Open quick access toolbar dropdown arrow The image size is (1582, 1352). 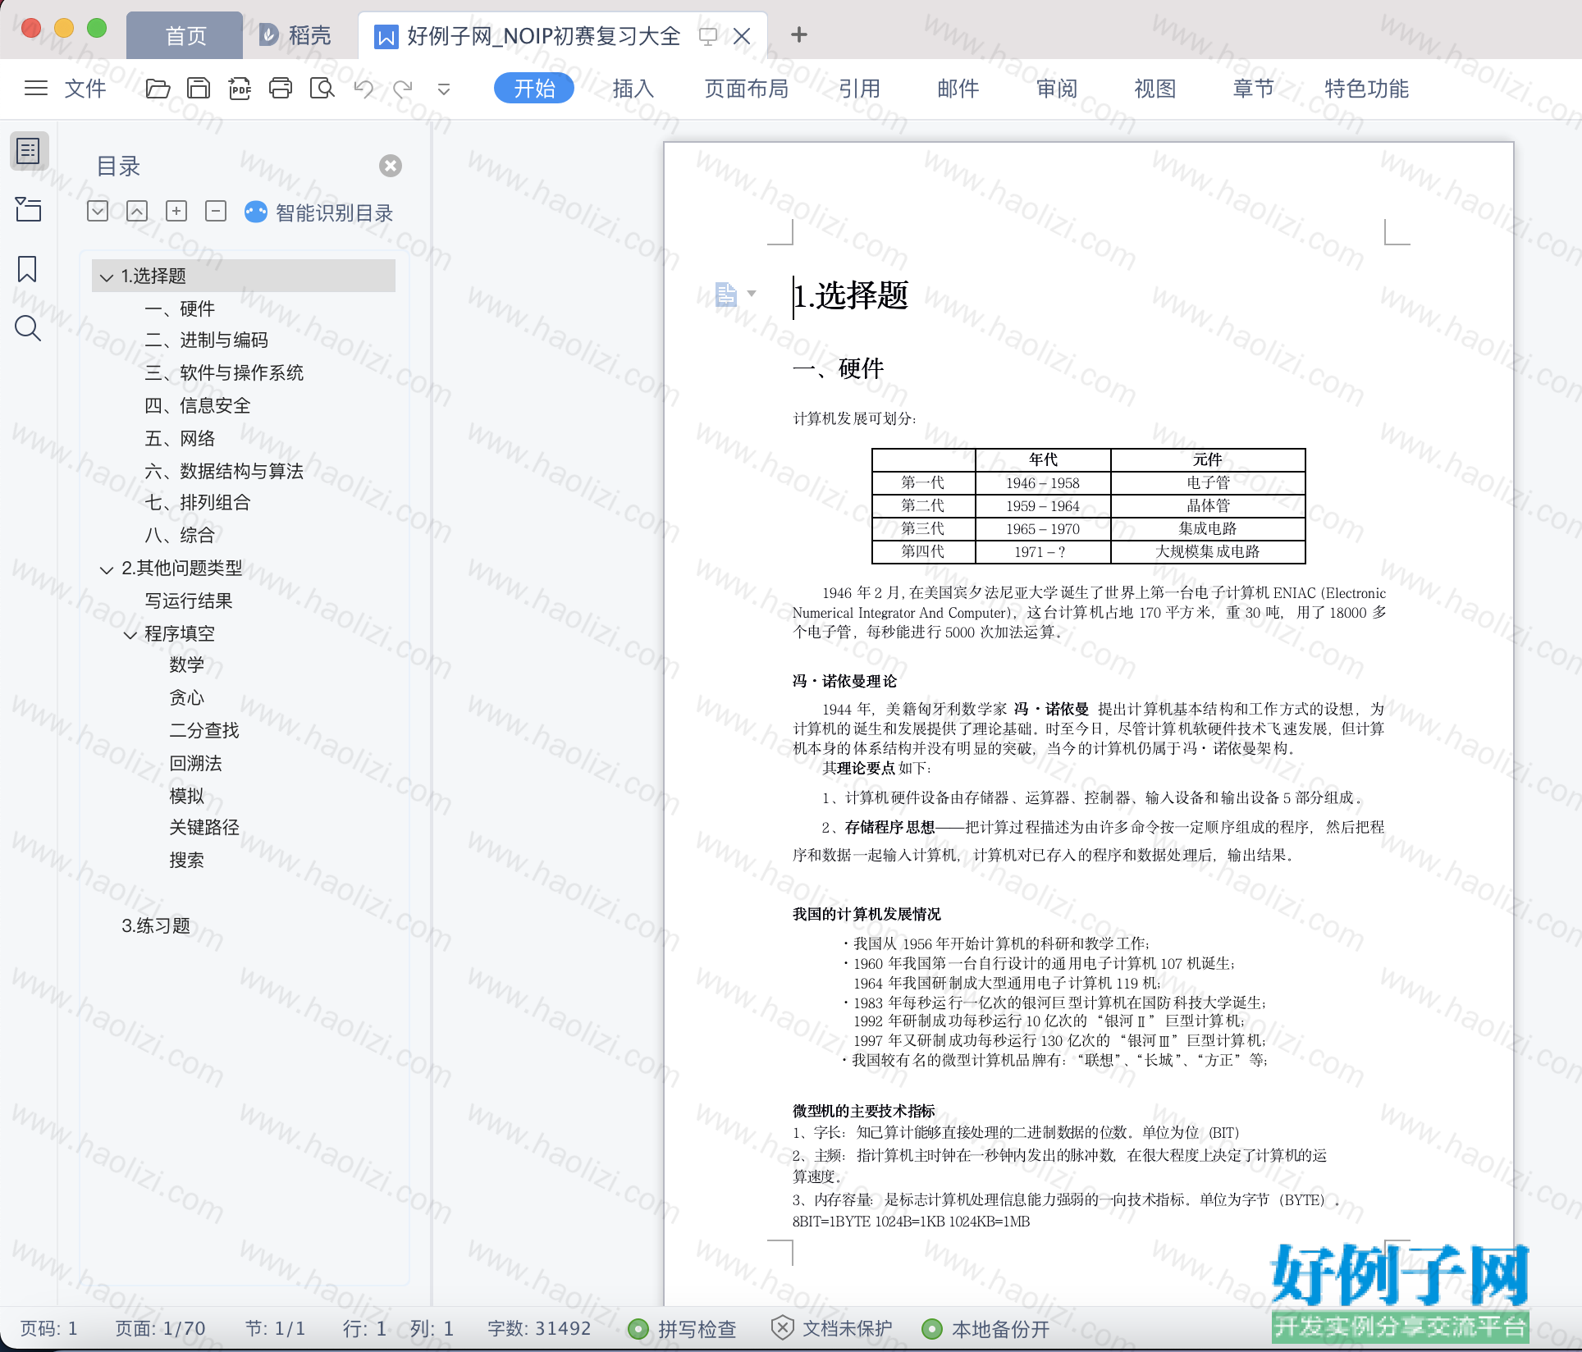pos(444,89)
